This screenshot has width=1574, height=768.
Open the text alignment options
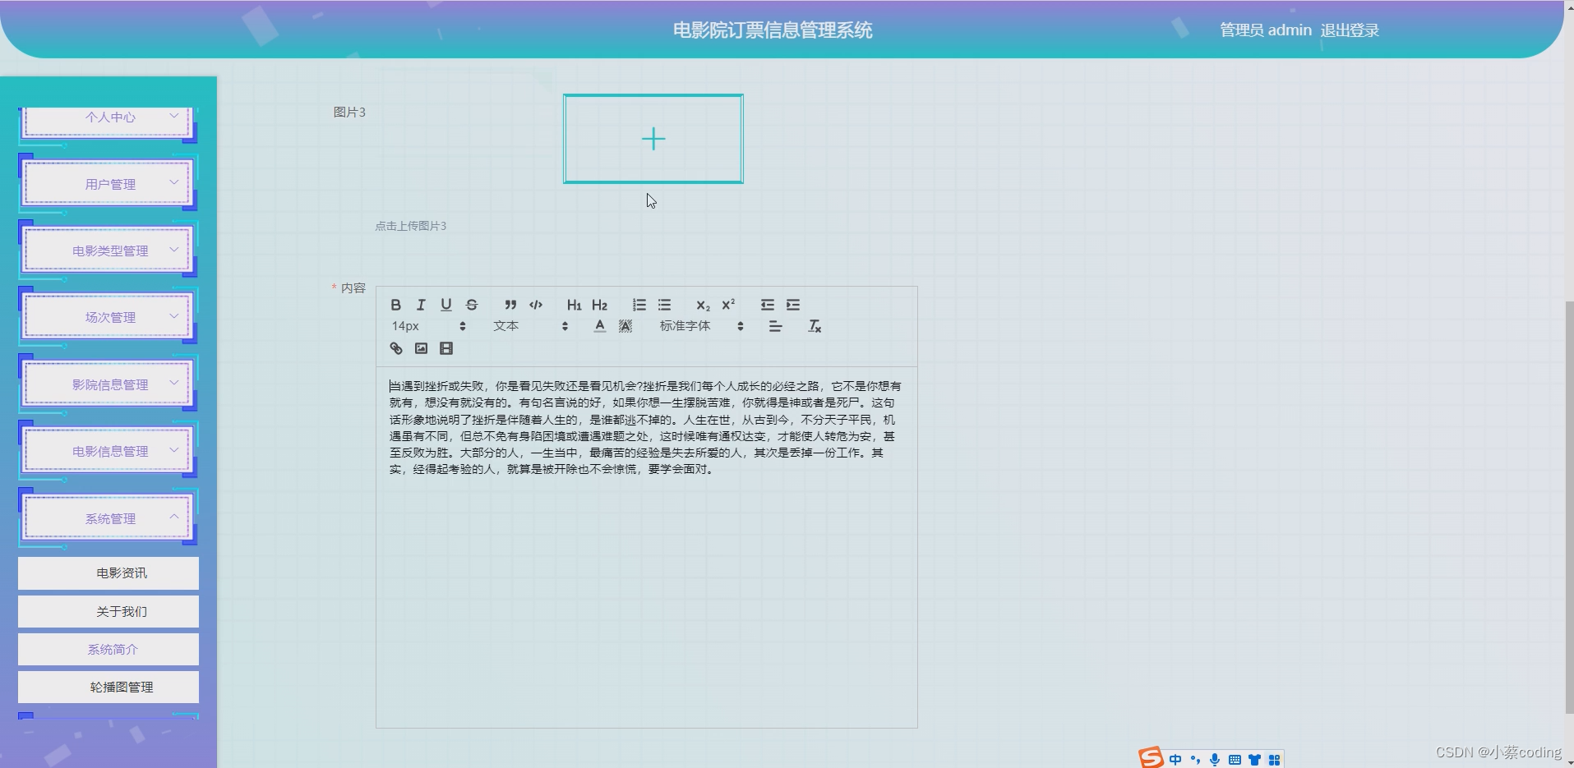point(775,326)
